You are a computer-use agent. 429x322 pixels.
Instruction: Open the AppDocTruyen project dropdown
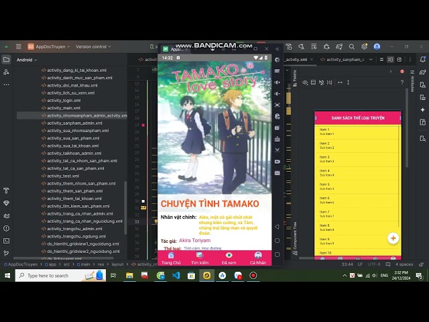[49, 46]
